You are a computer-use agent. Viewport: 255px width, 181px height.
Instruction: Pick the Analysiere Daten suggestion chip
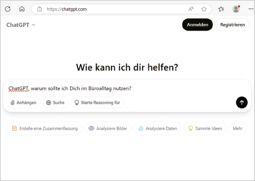(157, 128)
